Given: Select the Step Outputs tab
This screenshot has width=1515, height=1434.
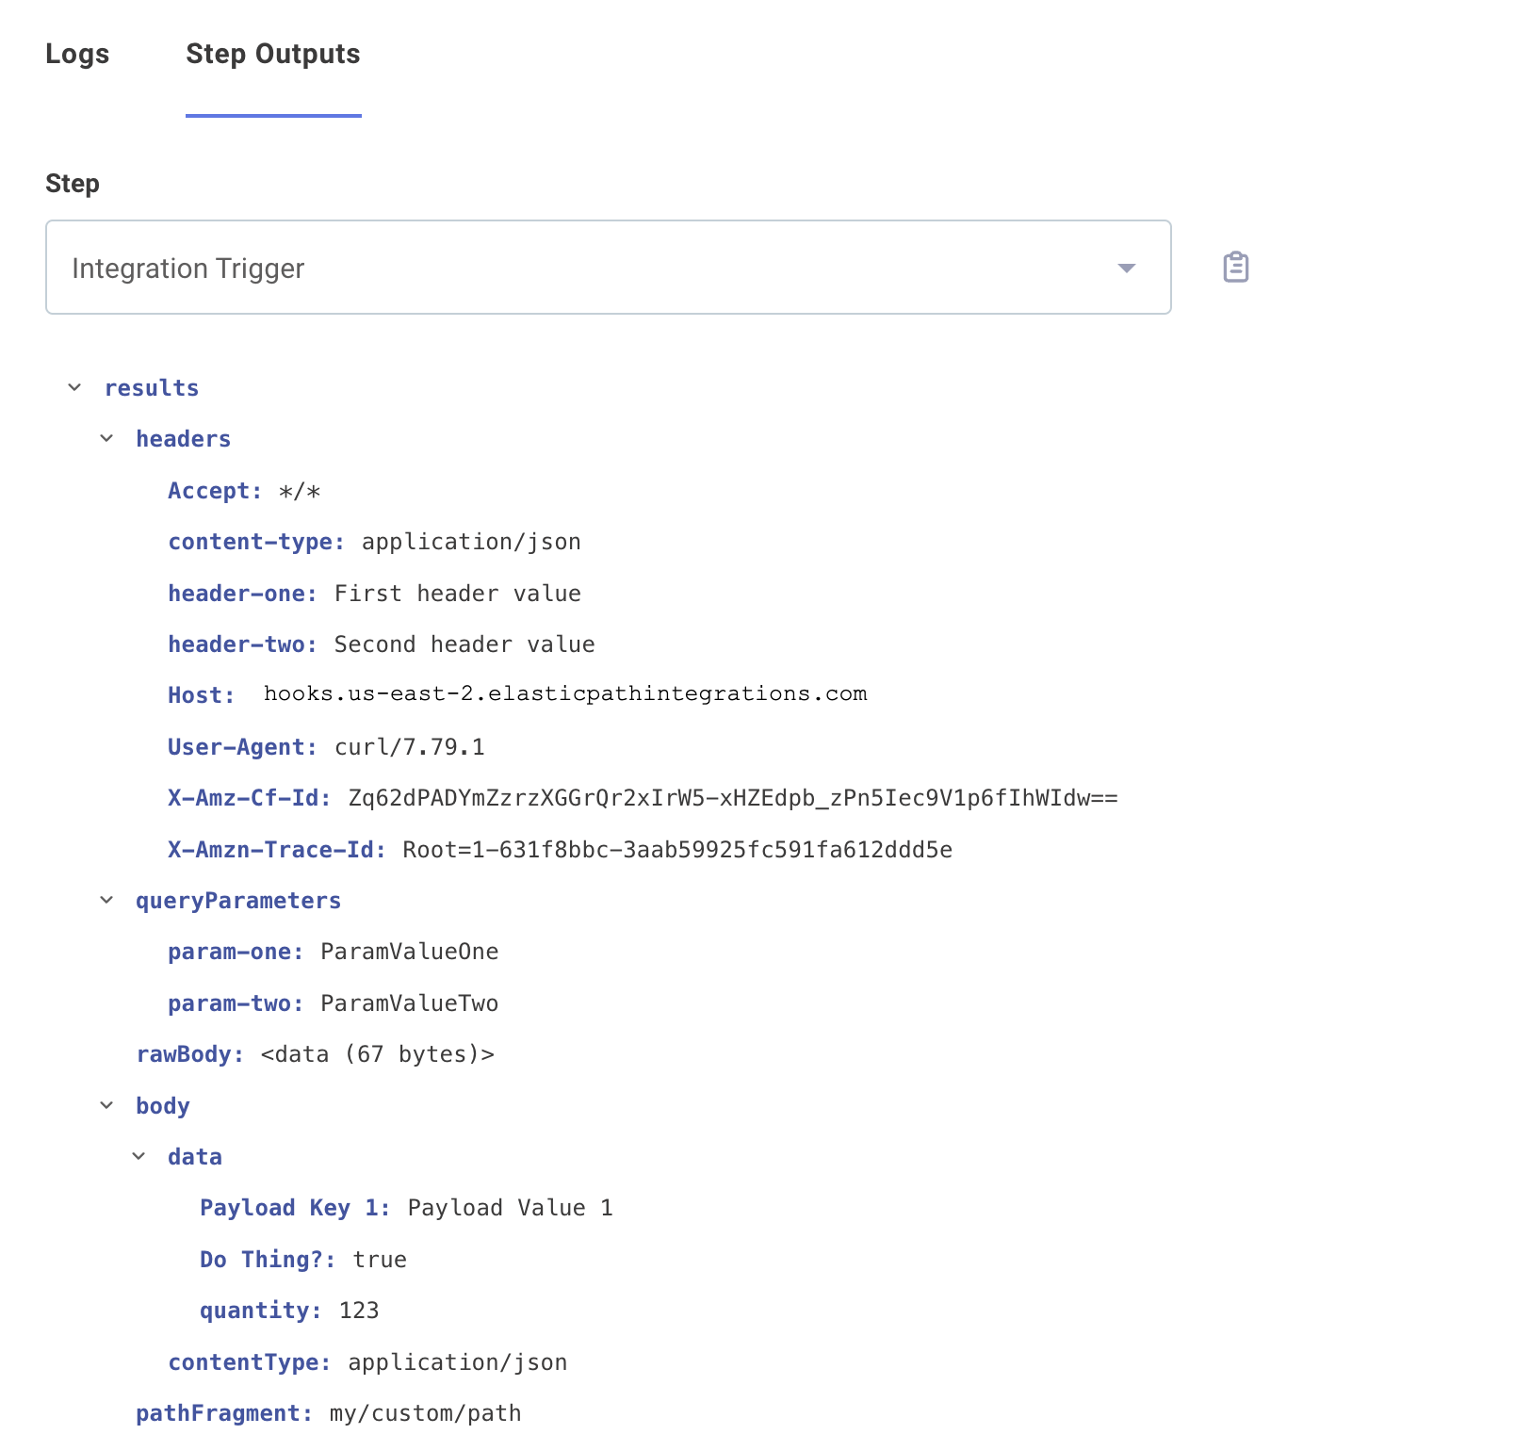Looking at the screenshot, I should [x=273, y=54].
